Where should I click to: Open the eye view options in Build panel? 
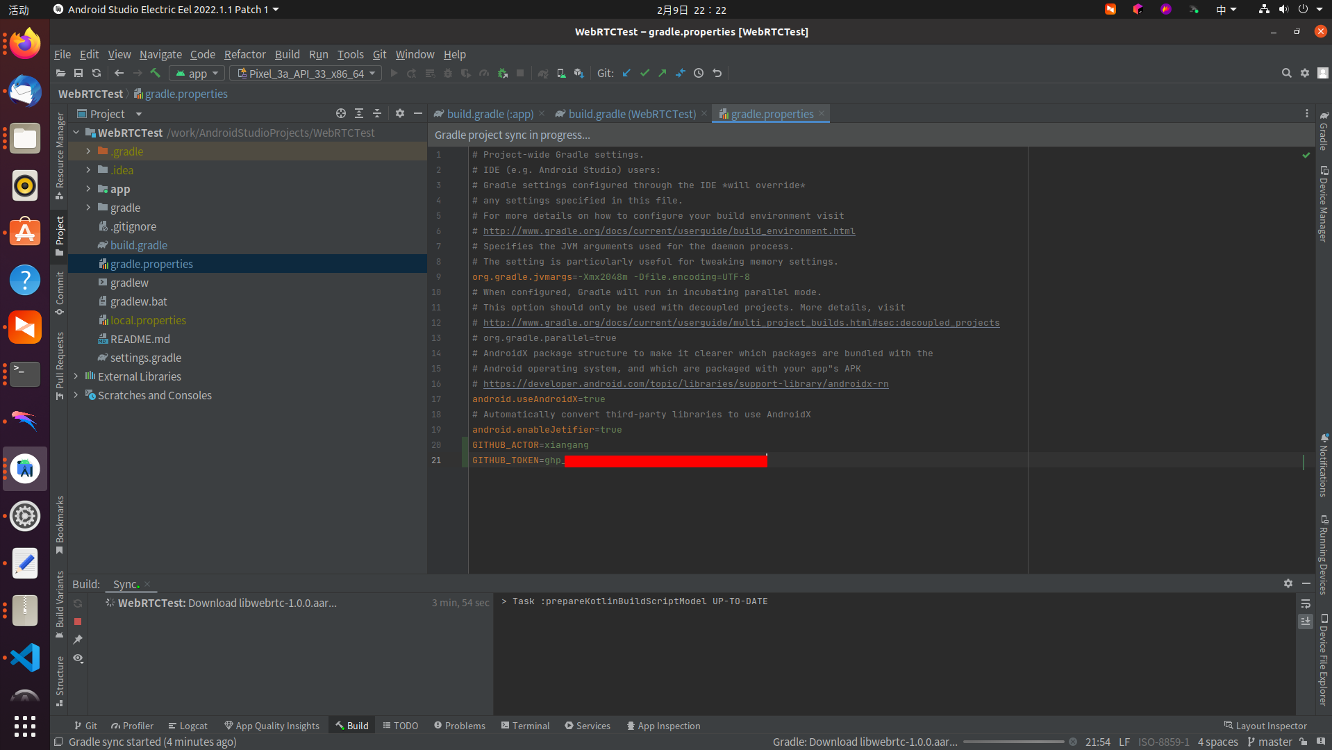(78, 658)
